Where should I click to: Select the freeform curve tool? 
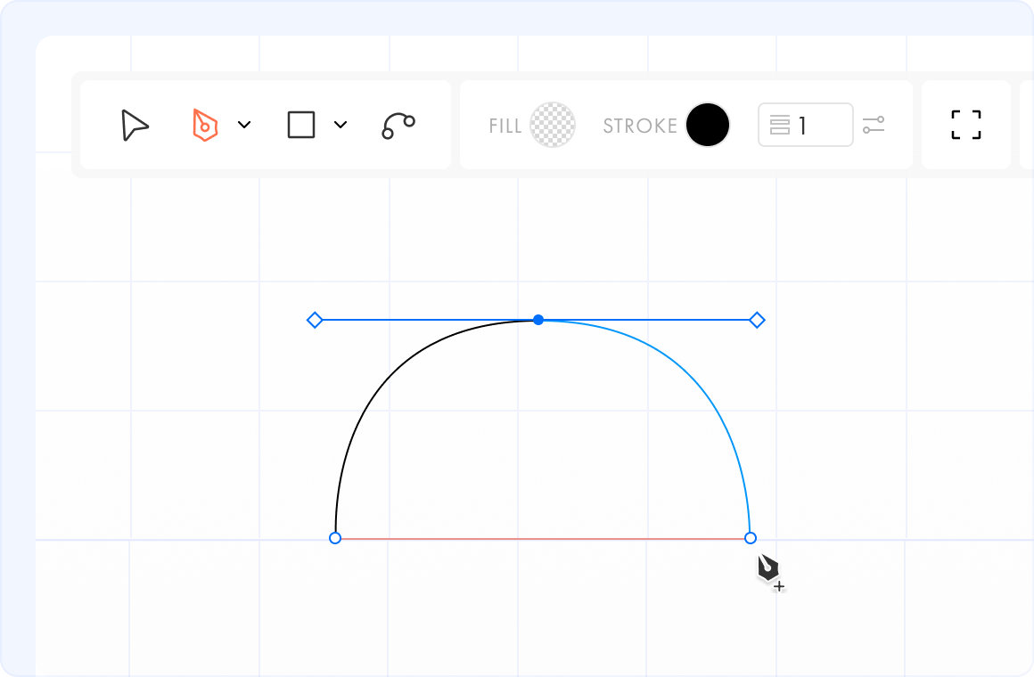398,125
